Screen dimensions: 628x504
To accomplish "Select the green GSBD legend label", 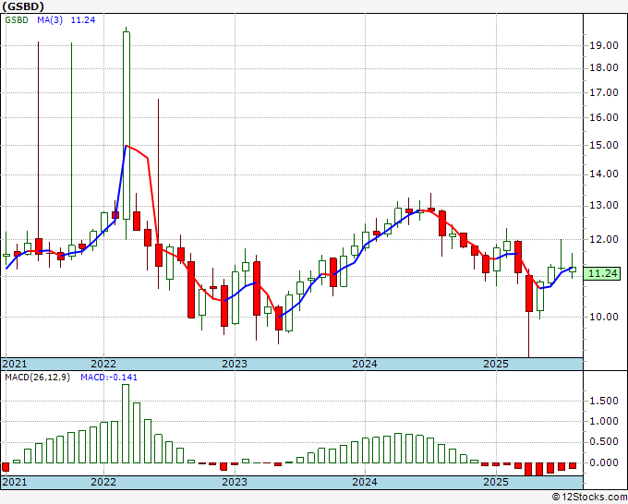I will point(17,19).
